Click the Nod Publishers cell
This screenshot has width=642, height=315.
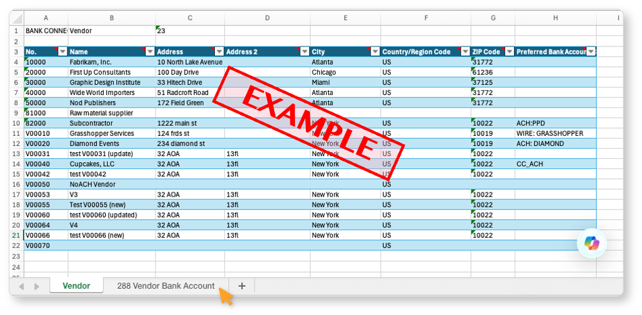(x=112, y=103)
